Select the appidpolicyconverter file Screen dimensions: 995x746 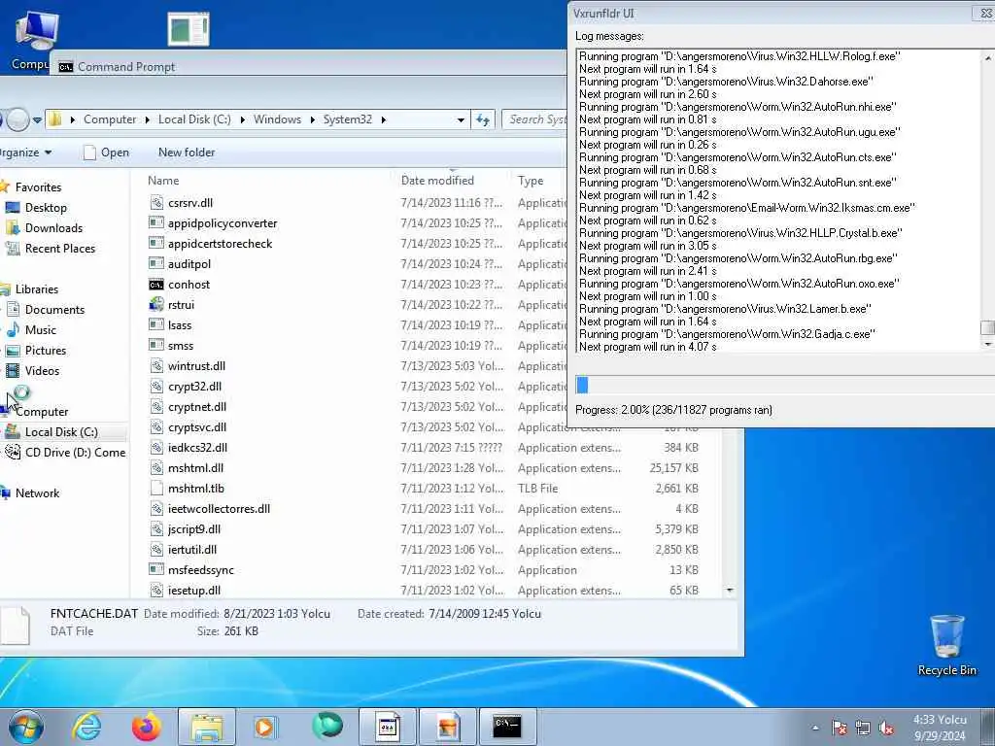click(223, 223)
